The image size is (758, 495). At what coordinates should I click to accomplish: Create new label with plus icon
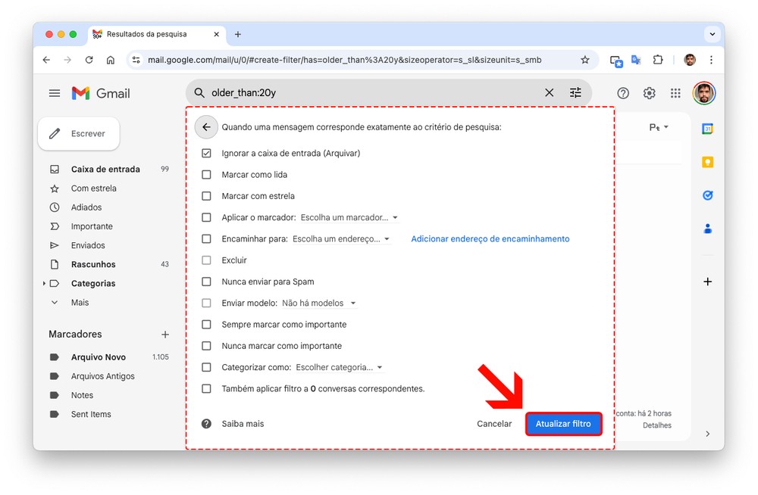point(165,334)
